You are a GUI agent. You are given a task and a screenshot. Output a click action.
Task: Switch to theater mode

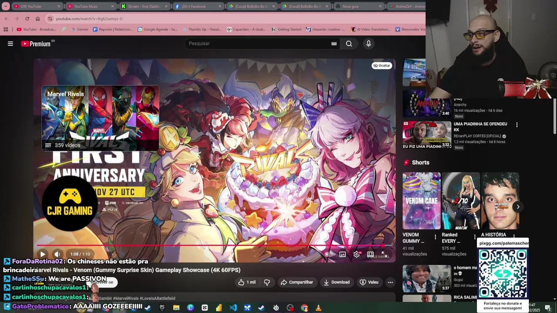pyautogui.click(x=370, y=254)
